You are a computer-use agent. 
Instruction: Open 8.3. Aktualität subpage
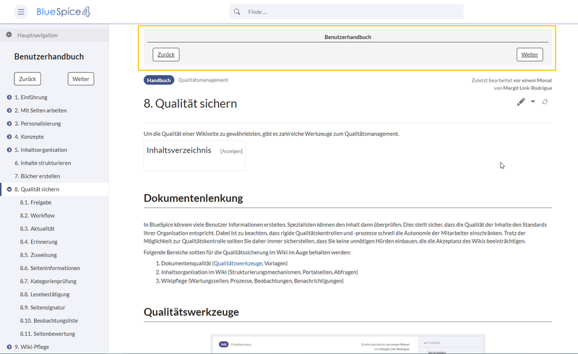(38, 228)
